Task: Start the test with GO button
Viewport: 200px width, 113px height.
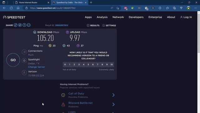Action: coord(13,60)
